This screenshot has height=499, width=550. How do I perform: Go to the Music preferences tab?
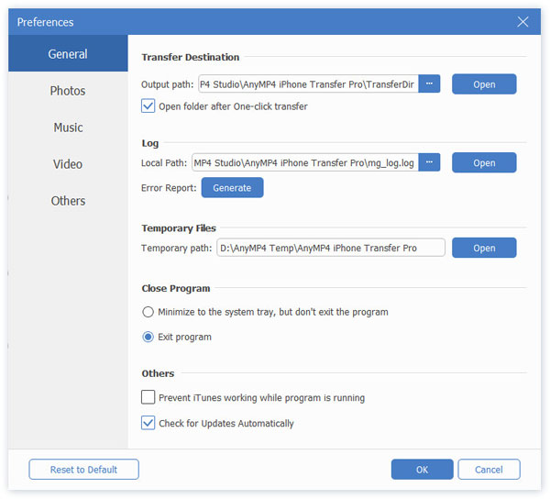[68, 128]
